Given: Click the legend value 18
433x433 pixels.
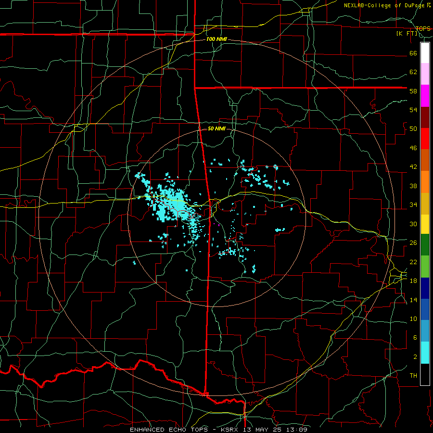Looking at the screenshot, I should 413,281.
